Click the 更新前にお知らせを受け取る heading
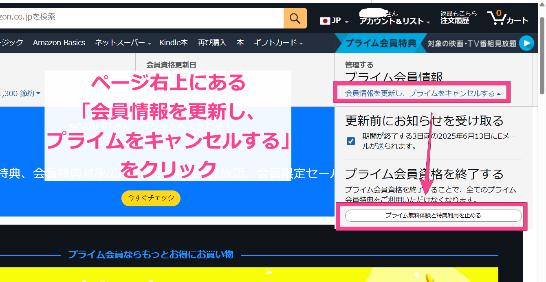This screenshot has height=282, width=546. tap(424, 120)
